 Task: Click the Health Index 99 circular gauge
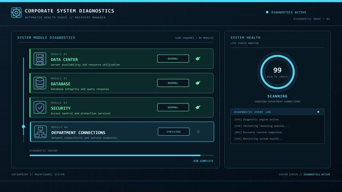tap(277, 72)
